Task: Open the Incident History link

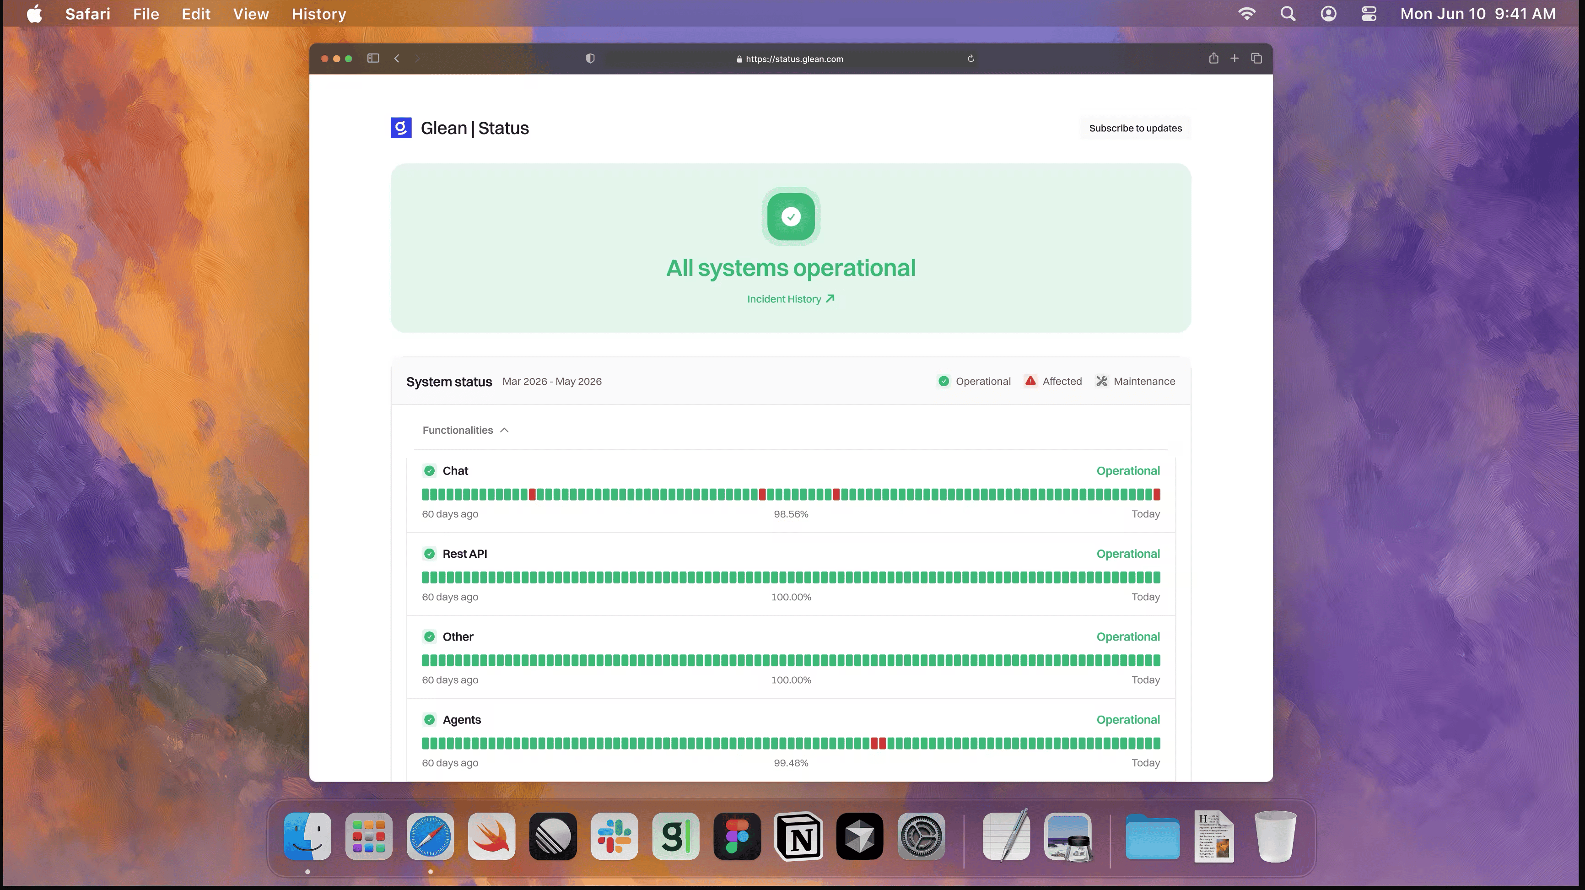Action: pos(791,299)
